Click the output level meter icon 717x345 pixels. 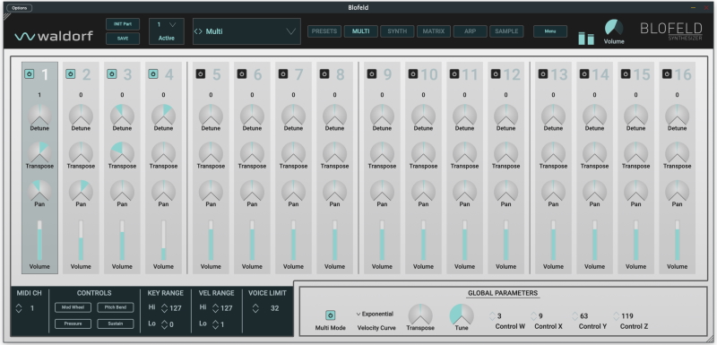(586, 39)
